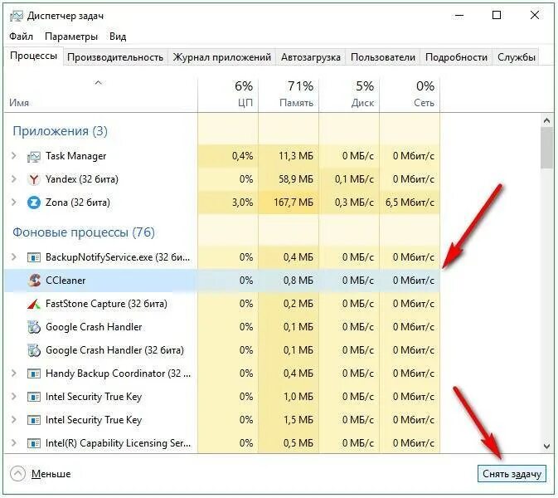This screenshot has width=558, height=498.
Task: Expand the Intel(R) Capability Licensing entry
Action: (x=14, y=442)
